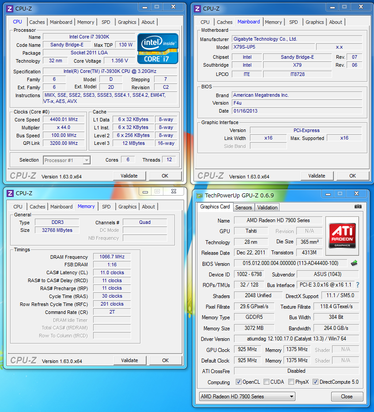Click the GPU-Z BIOS Version field
Viewport: 374px width, 412px height.
pyautogui.click(x=291, y=263)
